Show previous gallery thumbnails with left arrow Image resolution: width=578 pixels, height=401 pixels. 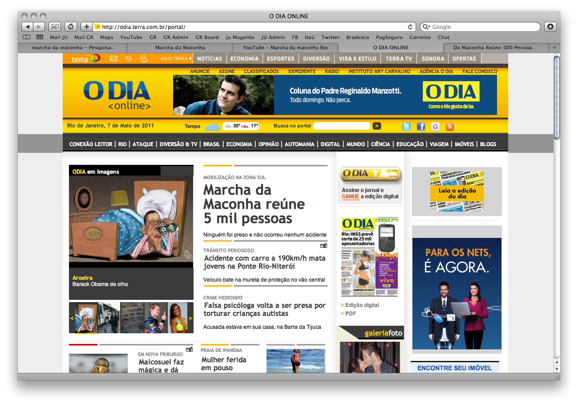72,318
